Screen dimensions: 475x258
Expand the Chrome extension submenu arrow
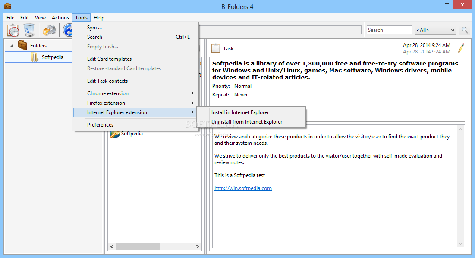tap(193, 93)
